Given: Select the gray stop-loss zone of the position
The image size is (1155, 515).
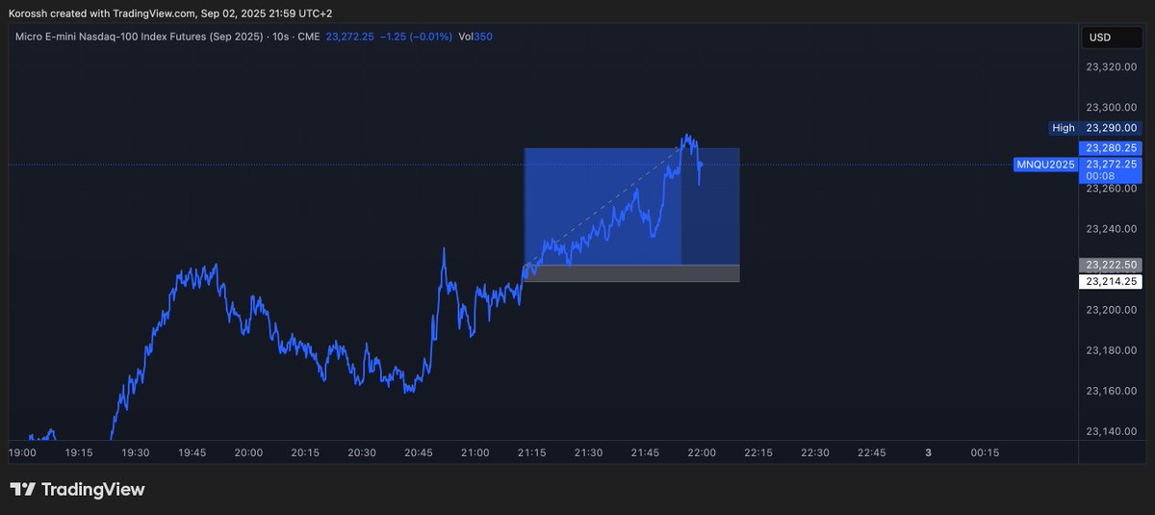Looking at the screenshot, I should [631, 273].
